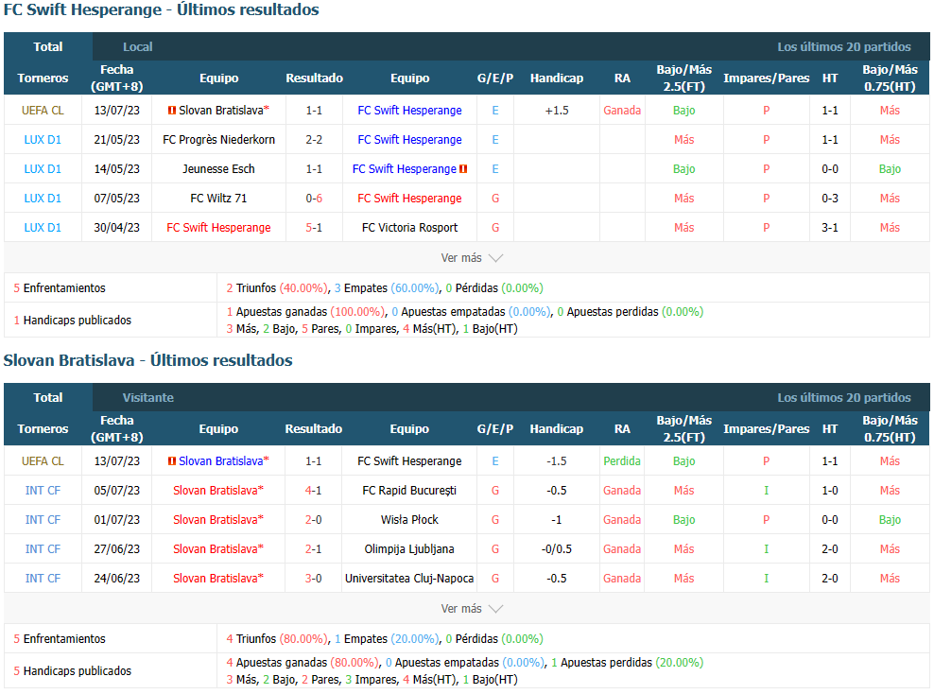Click red card icon after FC Swift Hesperange vs Jeunesse Esch
The image size is (934, 694).
pyautogui.click(x=463, y=169)
